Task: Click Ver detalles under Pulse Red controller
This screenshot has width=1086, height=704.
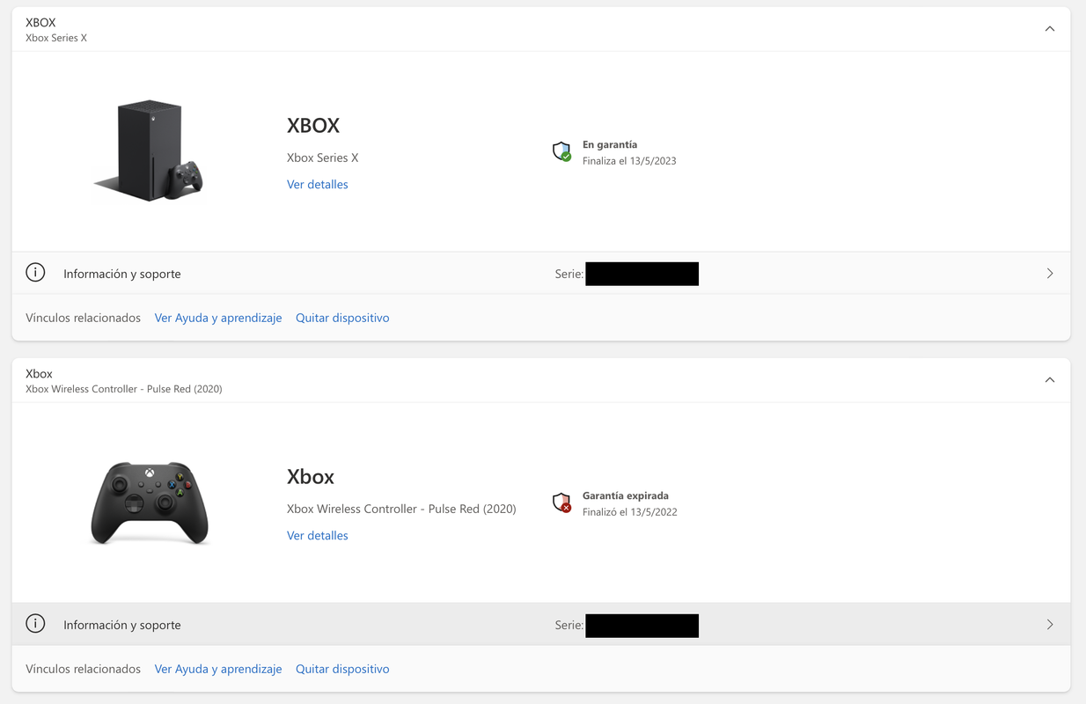Action: coord(317,535)
